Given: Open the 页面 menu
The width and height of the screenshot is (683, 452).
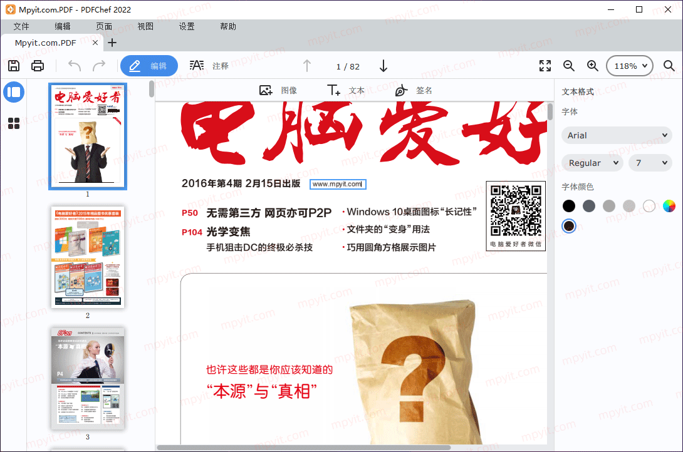Looking at the screenshot, I should (x=104, y=26).
